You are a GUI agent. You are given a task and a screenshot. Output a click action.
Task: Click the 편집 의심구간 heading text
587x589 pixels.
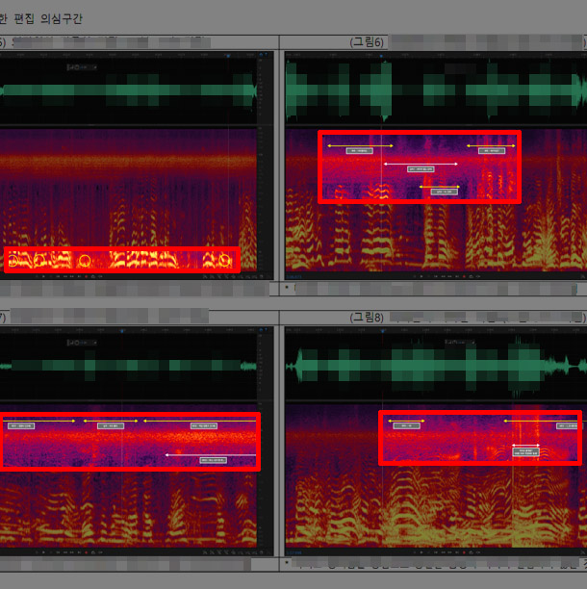[x=48, y=17]
